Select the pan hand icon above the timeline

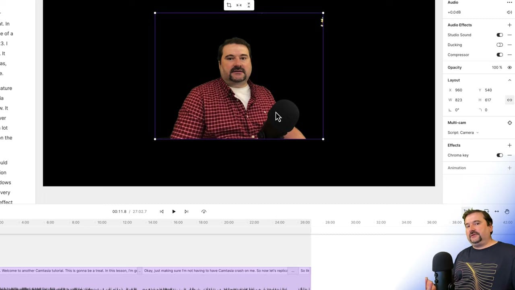pos(507,211)
